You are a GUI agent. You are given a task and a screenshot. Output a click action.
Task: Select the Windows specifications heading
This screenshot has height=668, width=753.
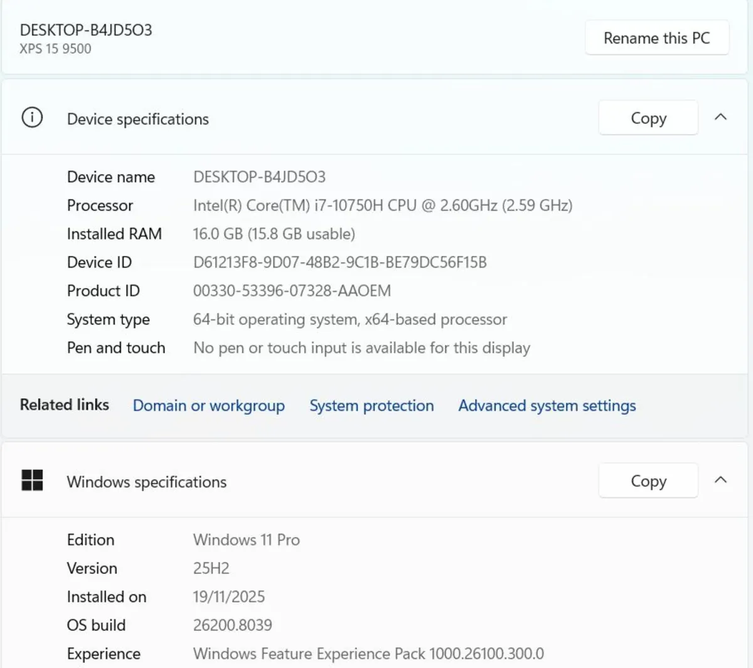click(147, 482)
